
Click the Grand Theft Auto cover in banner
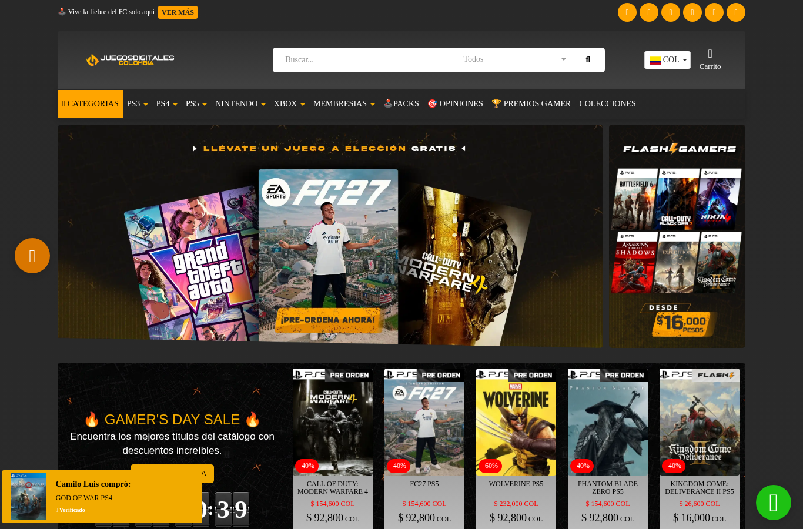point(191,264)
